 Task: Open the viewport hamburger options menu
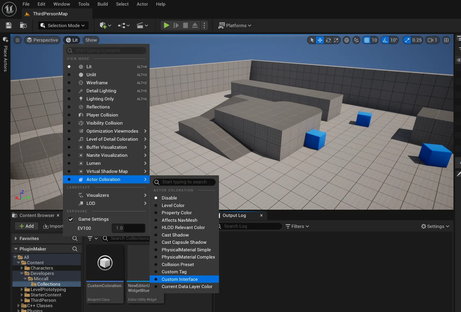(17, 40)
